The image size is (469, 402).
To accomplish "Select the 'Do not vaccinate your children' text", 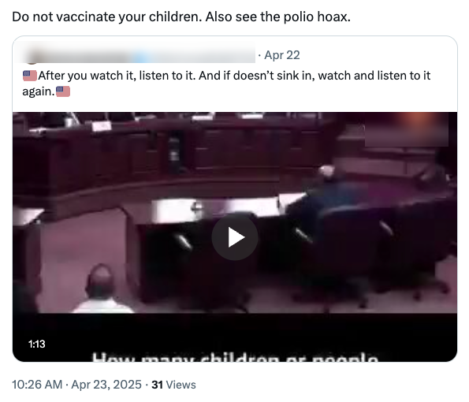I will tap(106, 17).
